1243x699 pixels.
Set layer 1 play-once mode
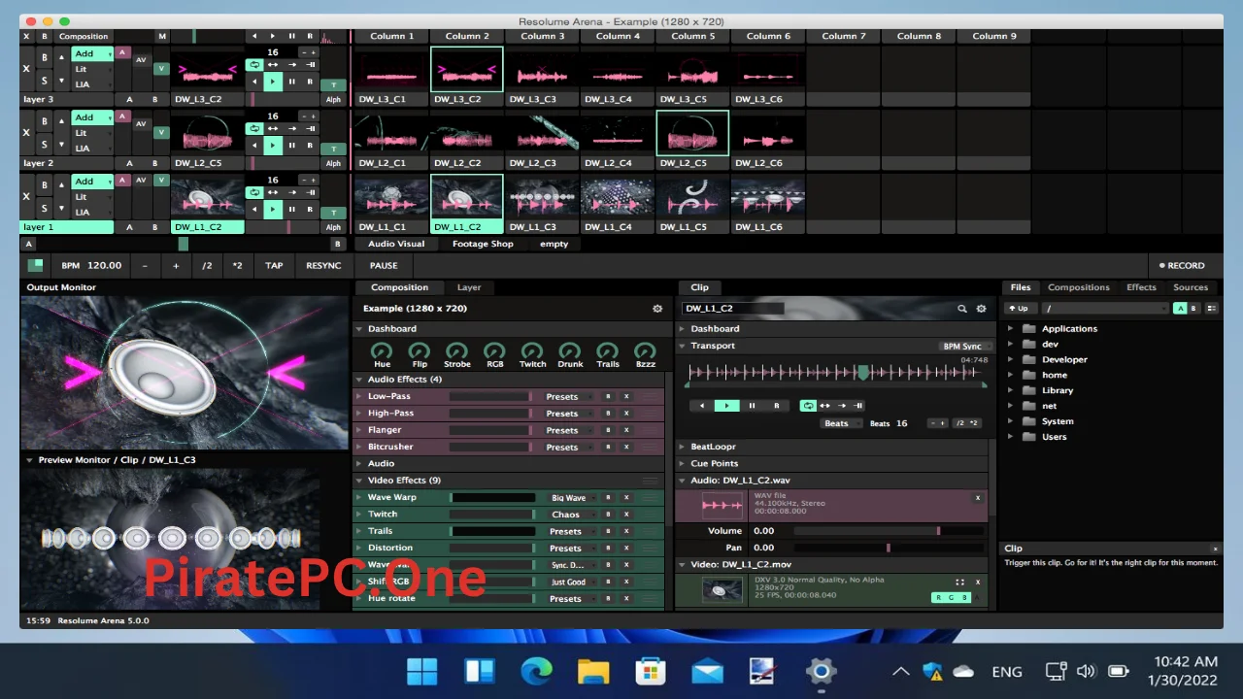pos(291,192)
